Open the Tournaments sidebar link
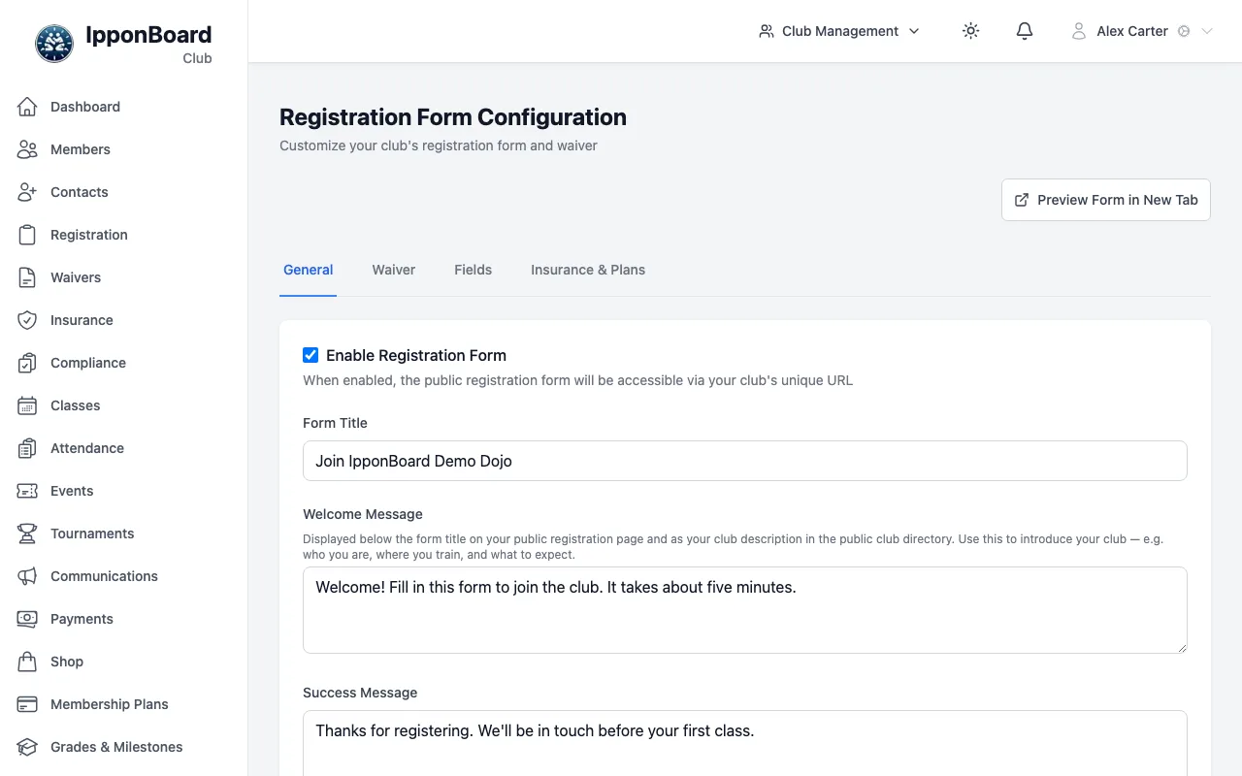Screen dimensions: 1242x776 coord(124,533)
